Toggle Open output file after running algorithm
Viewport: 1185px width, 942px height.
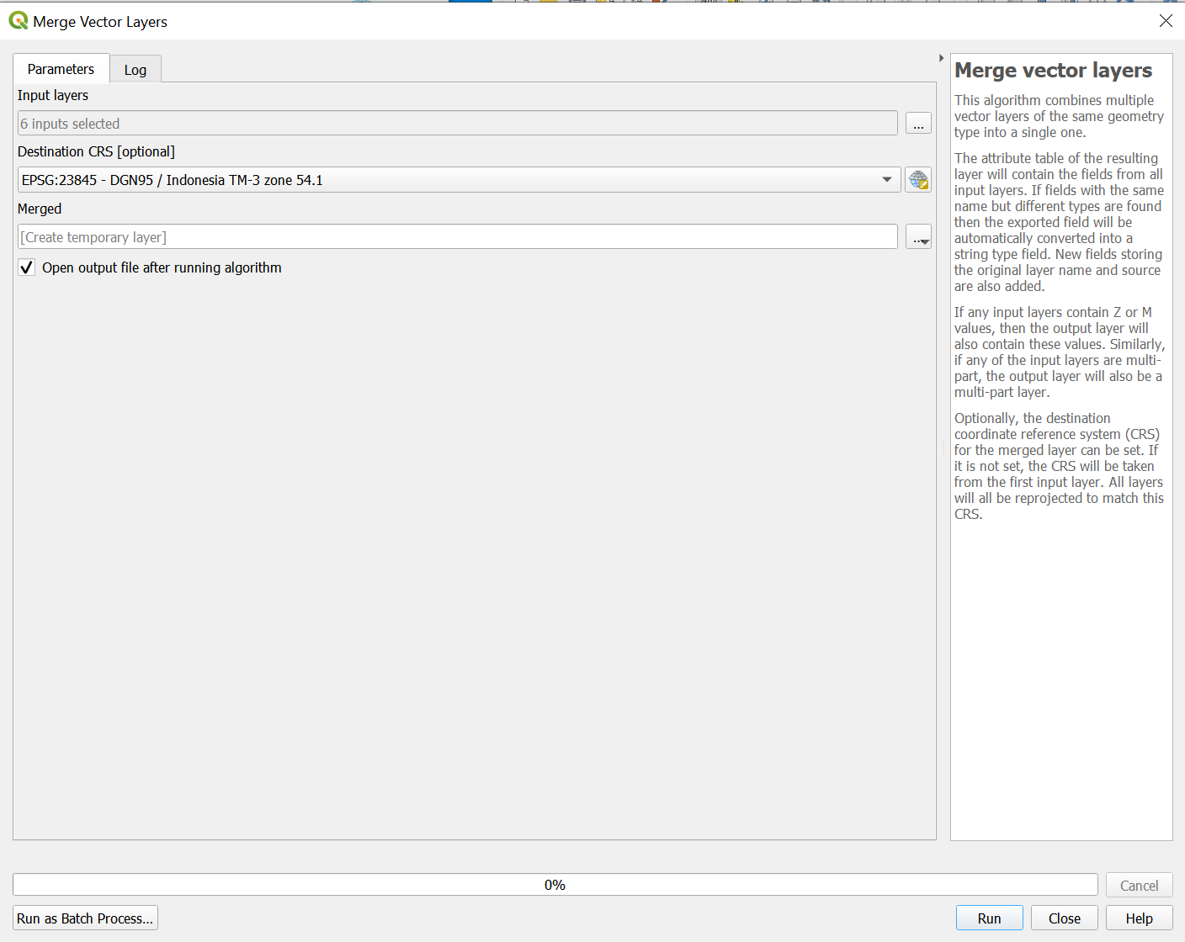click(x=27, y=267)
